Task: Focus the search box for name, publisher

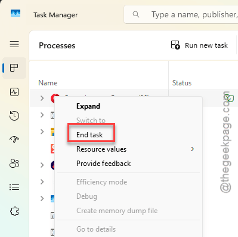Action: tap(181, 14)
